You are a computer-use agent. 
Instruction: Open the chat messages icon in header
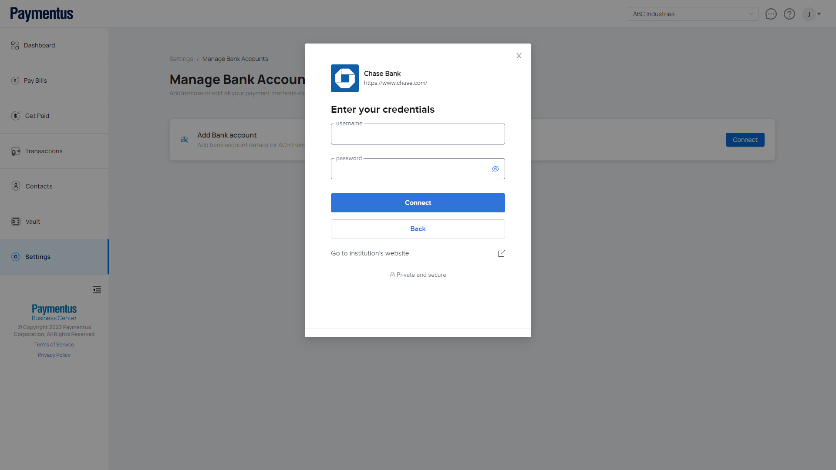click(771, 14)
